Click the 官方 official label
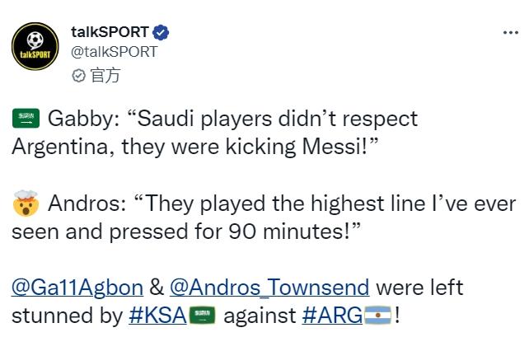The height and width of the screenshot is (337, 529). point(105,75)
